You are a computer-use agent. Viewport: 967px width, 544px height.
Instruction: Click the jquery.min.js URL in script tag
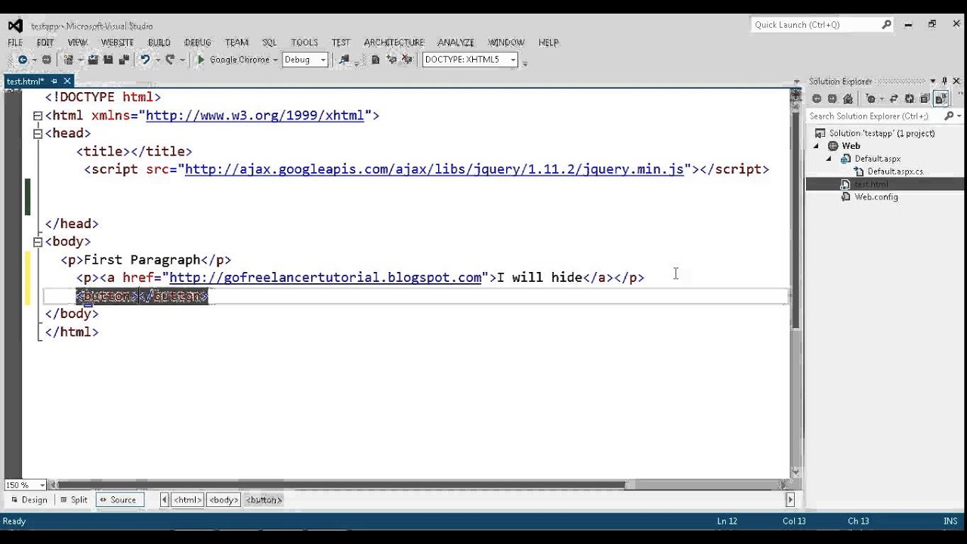click(434, 169)
